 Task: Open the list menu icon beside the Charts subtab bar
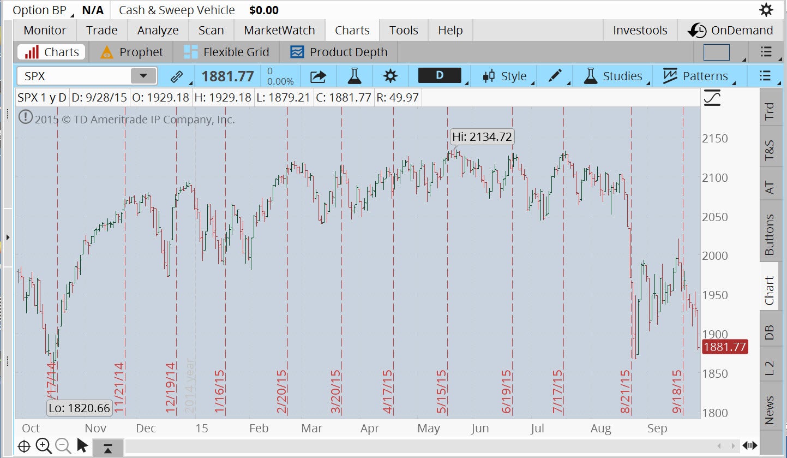pyautogui.click(x=766, y=52)
